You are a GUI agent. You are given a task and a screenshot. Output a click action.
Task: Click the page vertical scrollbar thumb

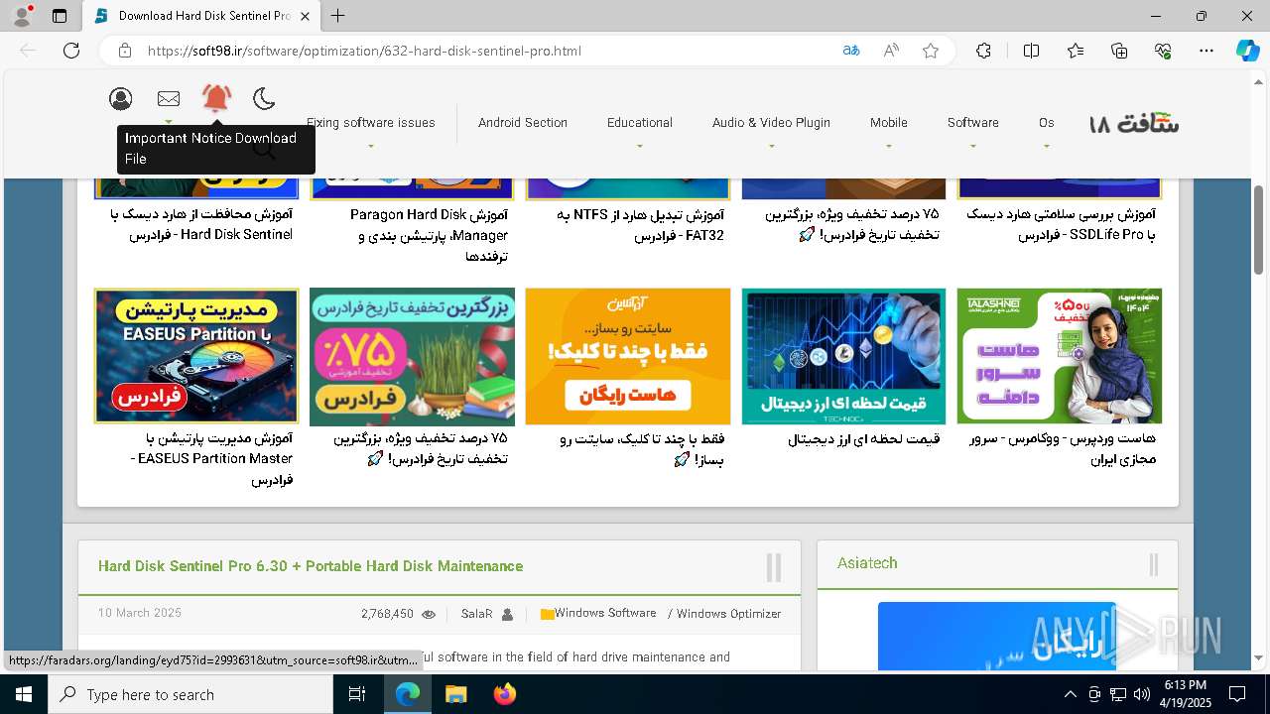pyautogui.click(x=1259, y=229)
